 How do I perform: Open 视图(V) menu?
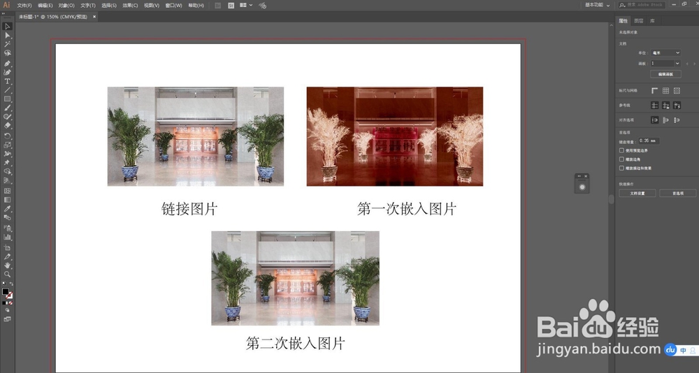[152, 6]
